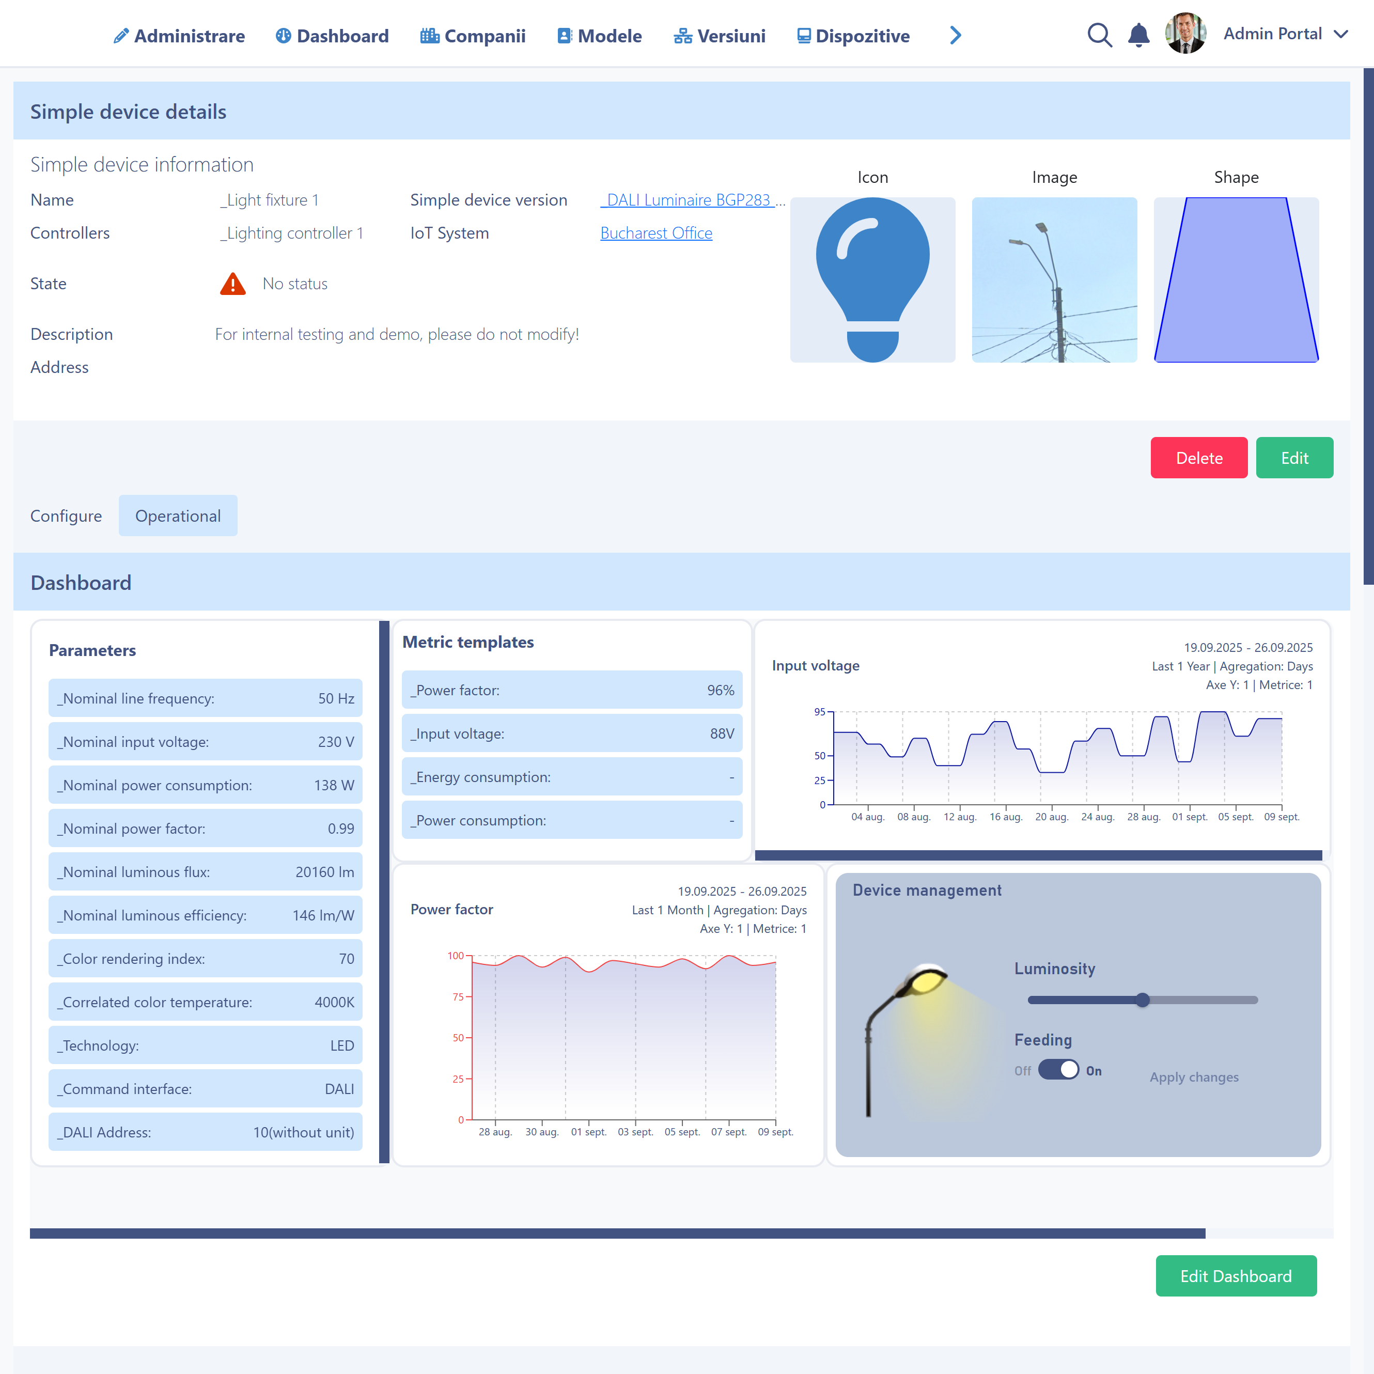Click the trapezoid shape preview
This screenshot has width=1374, height=1374.
point(1236,279)
